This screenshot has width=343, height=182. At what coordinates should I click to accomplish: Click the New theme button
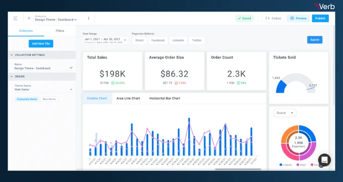pos(49,99)
